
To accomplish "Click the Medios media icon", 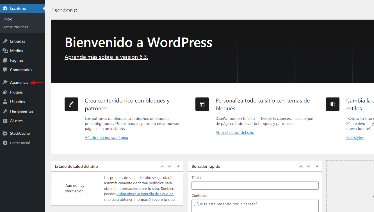I will click(5, 51).
